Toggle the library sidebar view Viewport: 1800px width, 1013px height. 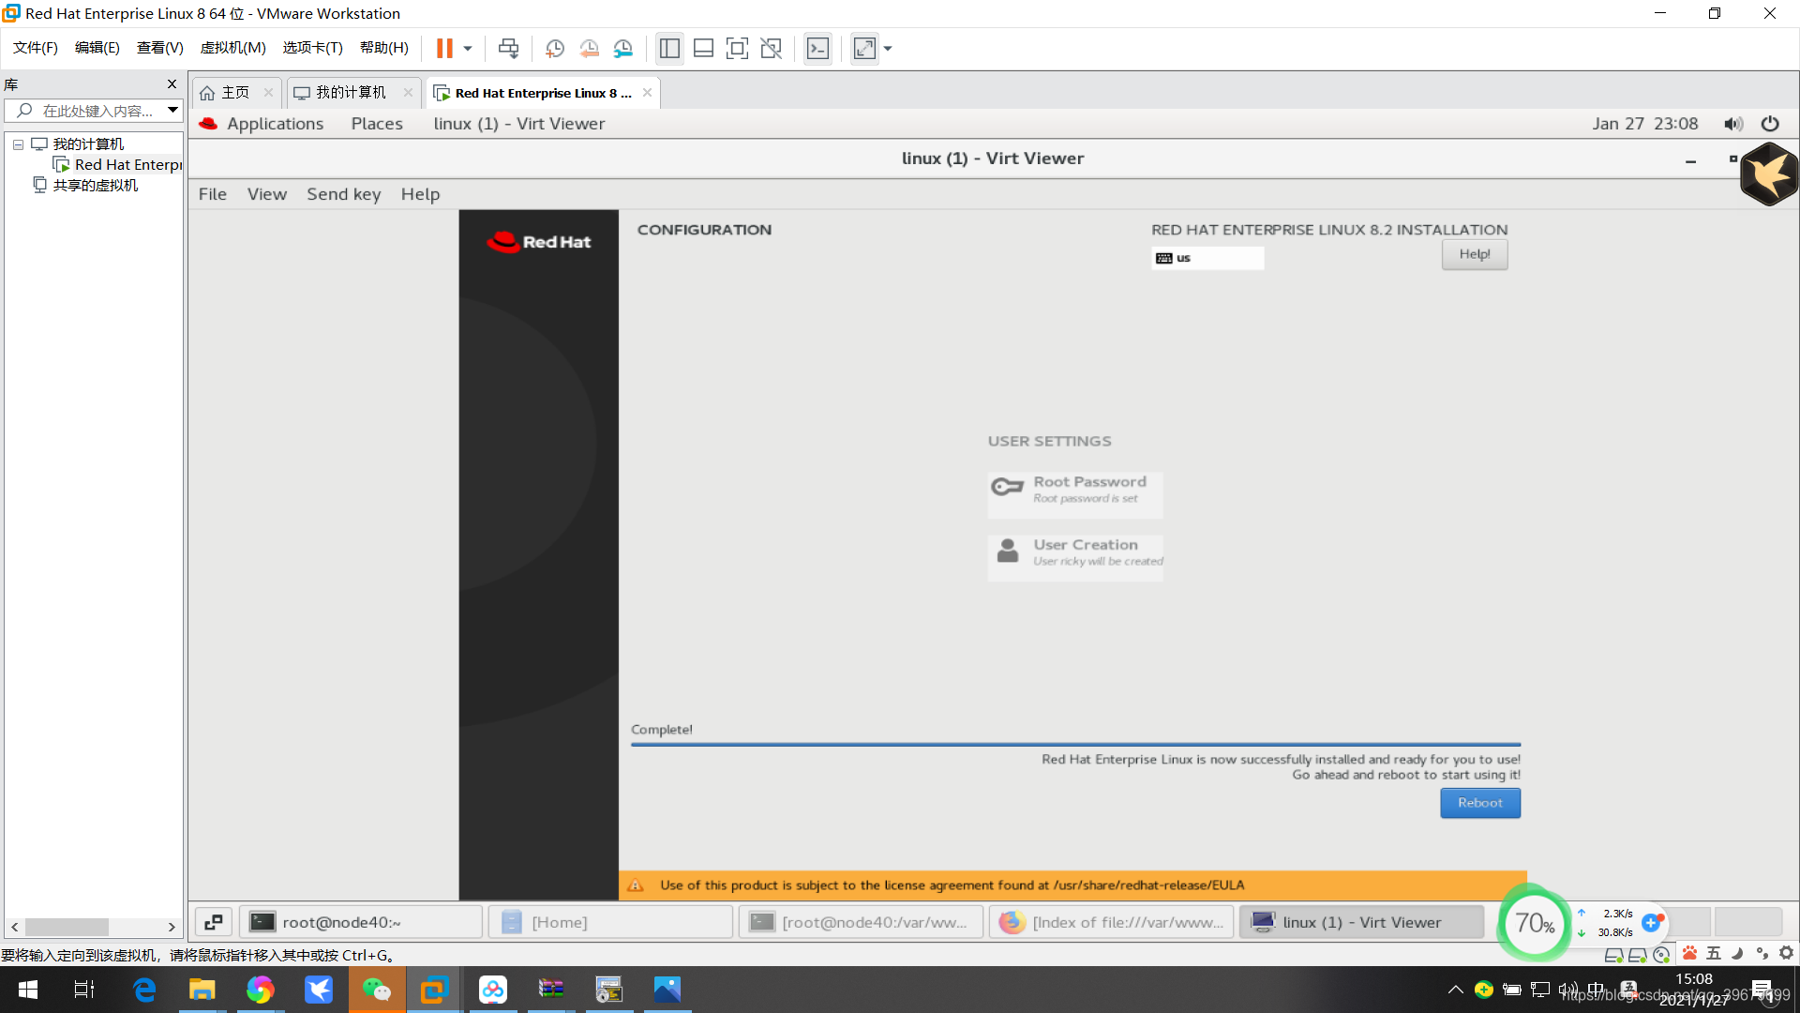pos(669,49)
